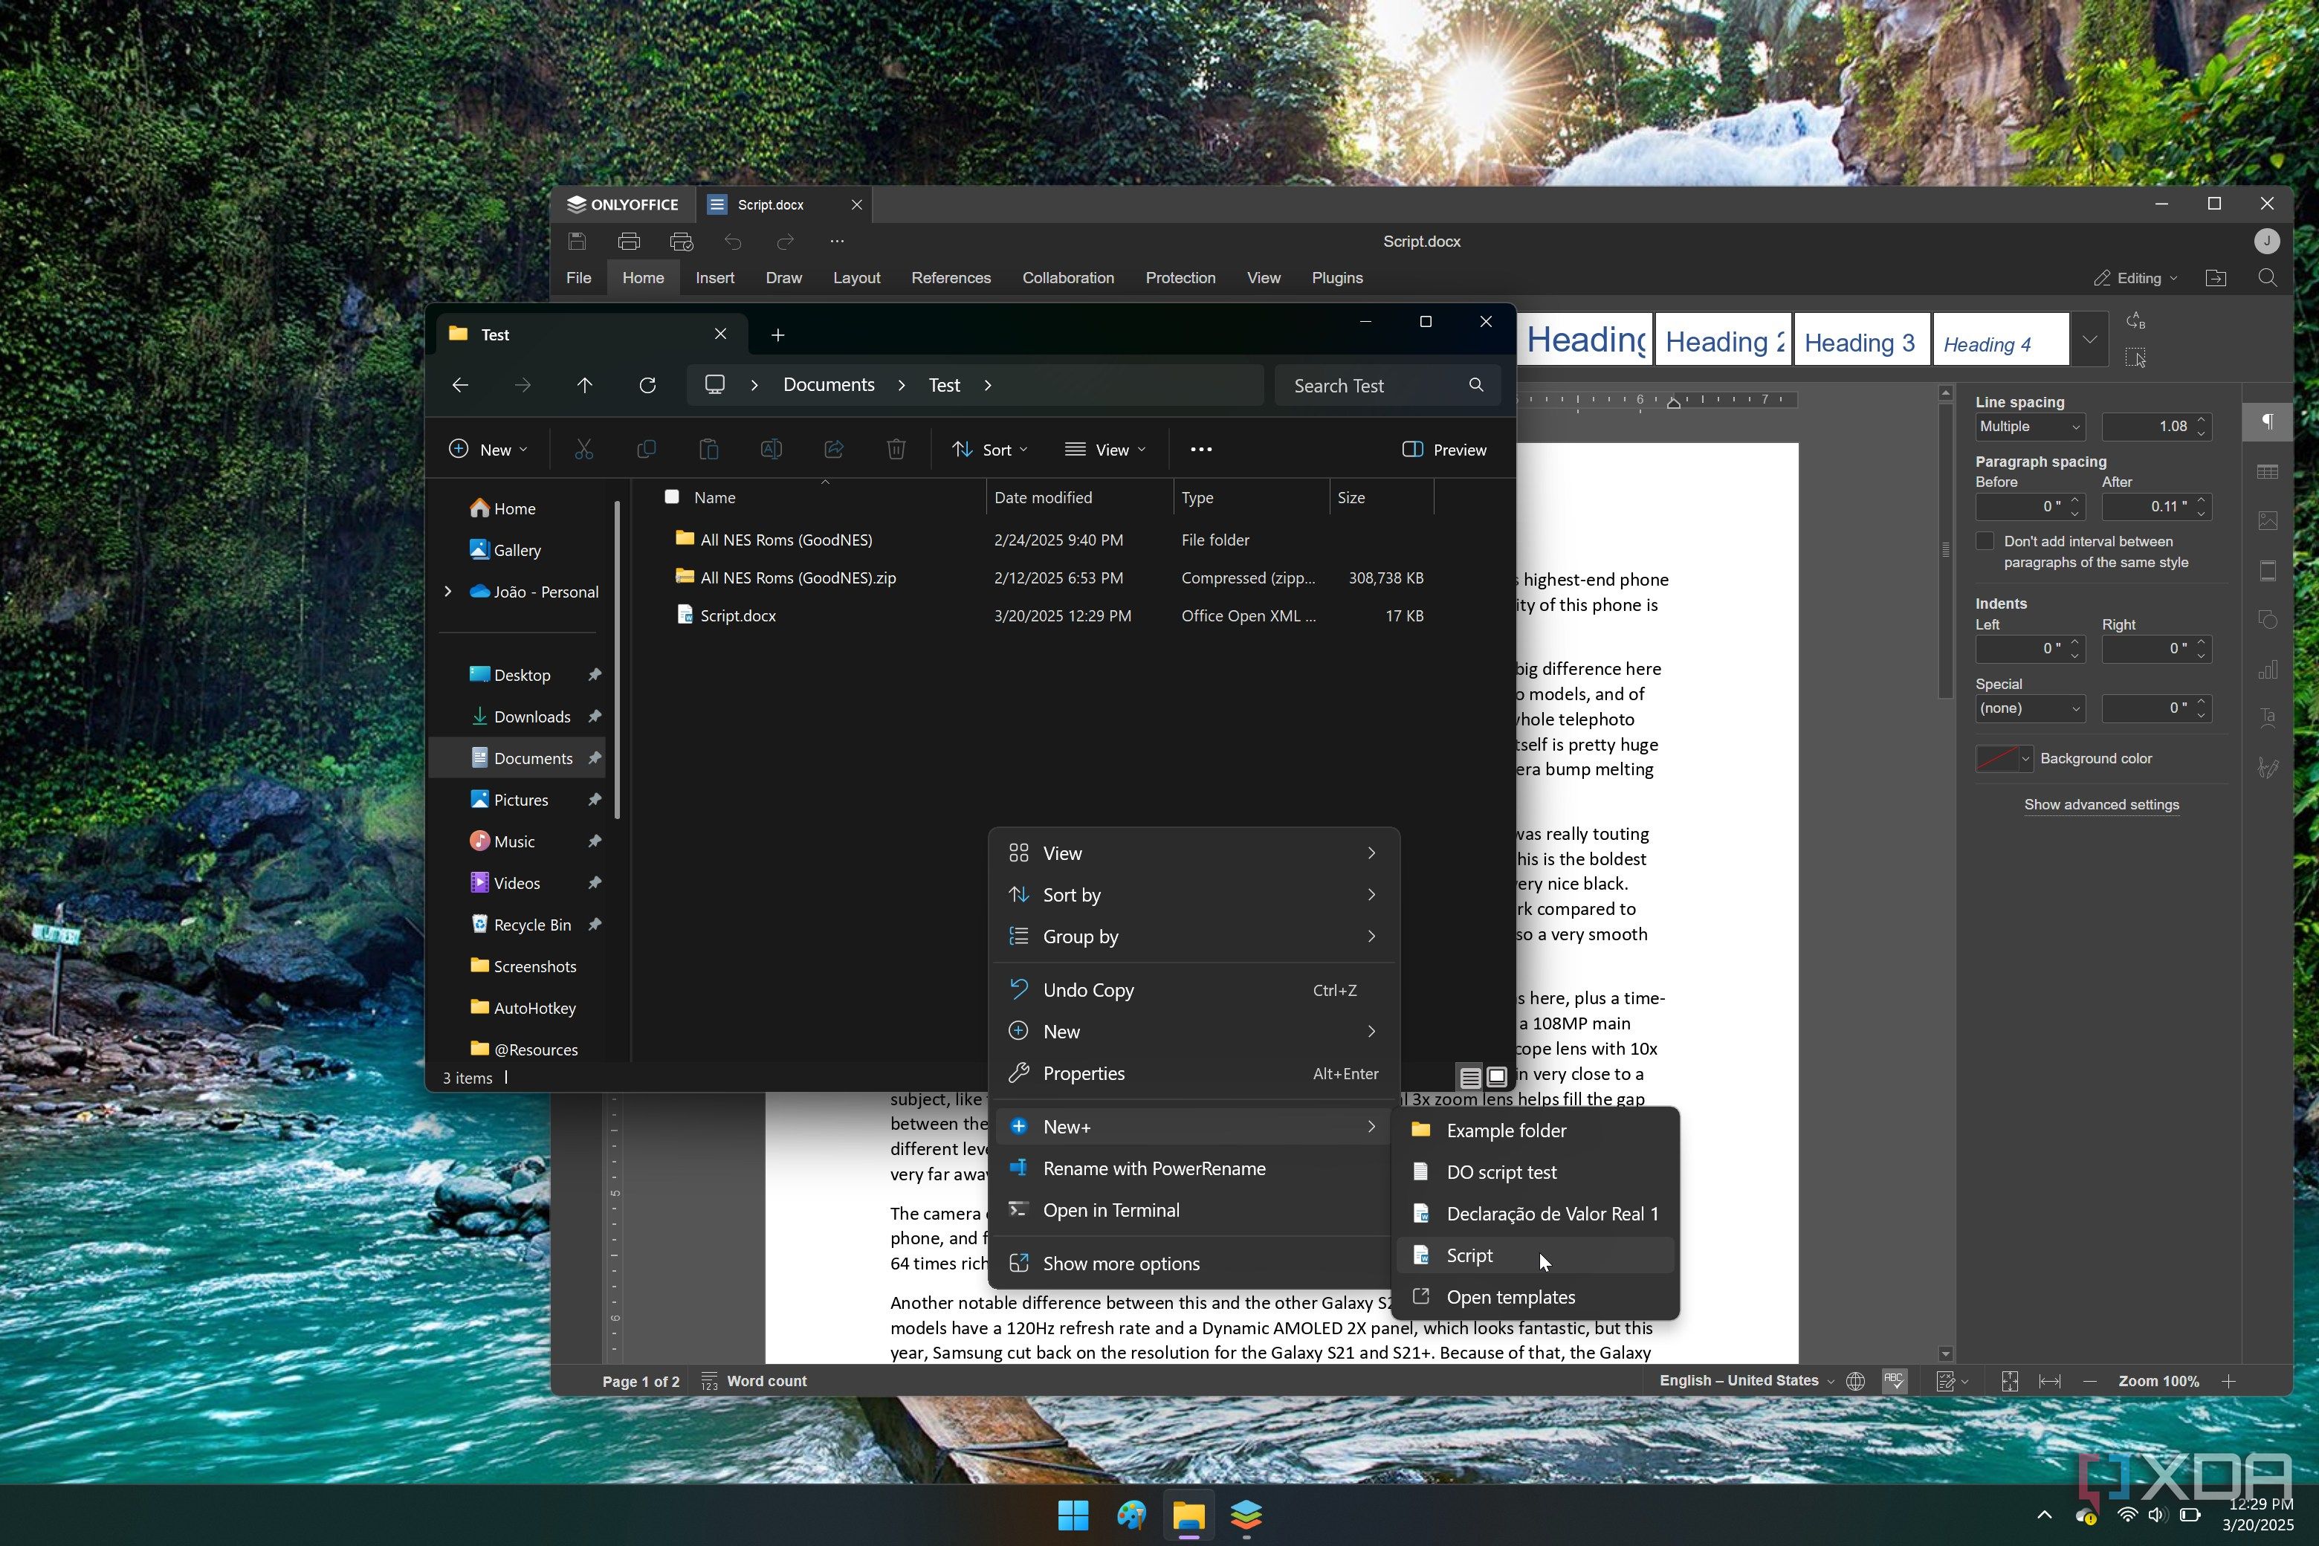The width and height of the screenshot is (2319, 1546).
Task: Open the Start menu on taskbar
Action: (x=1073, y=1515)
